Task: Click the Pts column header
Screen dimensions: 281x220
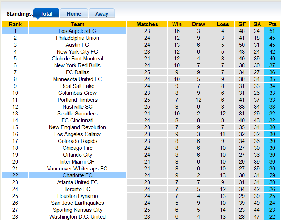Action: [272, 24]
